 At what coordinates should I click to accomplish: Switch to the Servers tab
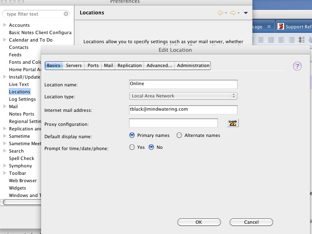click(x=74, y=65)
